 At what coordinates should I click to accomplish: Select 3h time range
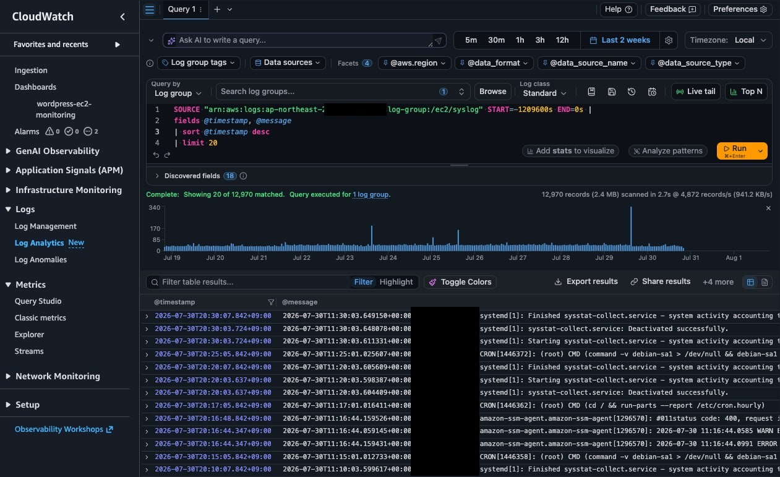pyautogui.click(x=540, y=40)
